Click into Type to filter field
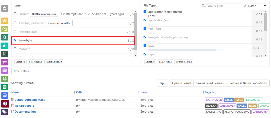271x118 pixels. [x=223, y=6]
